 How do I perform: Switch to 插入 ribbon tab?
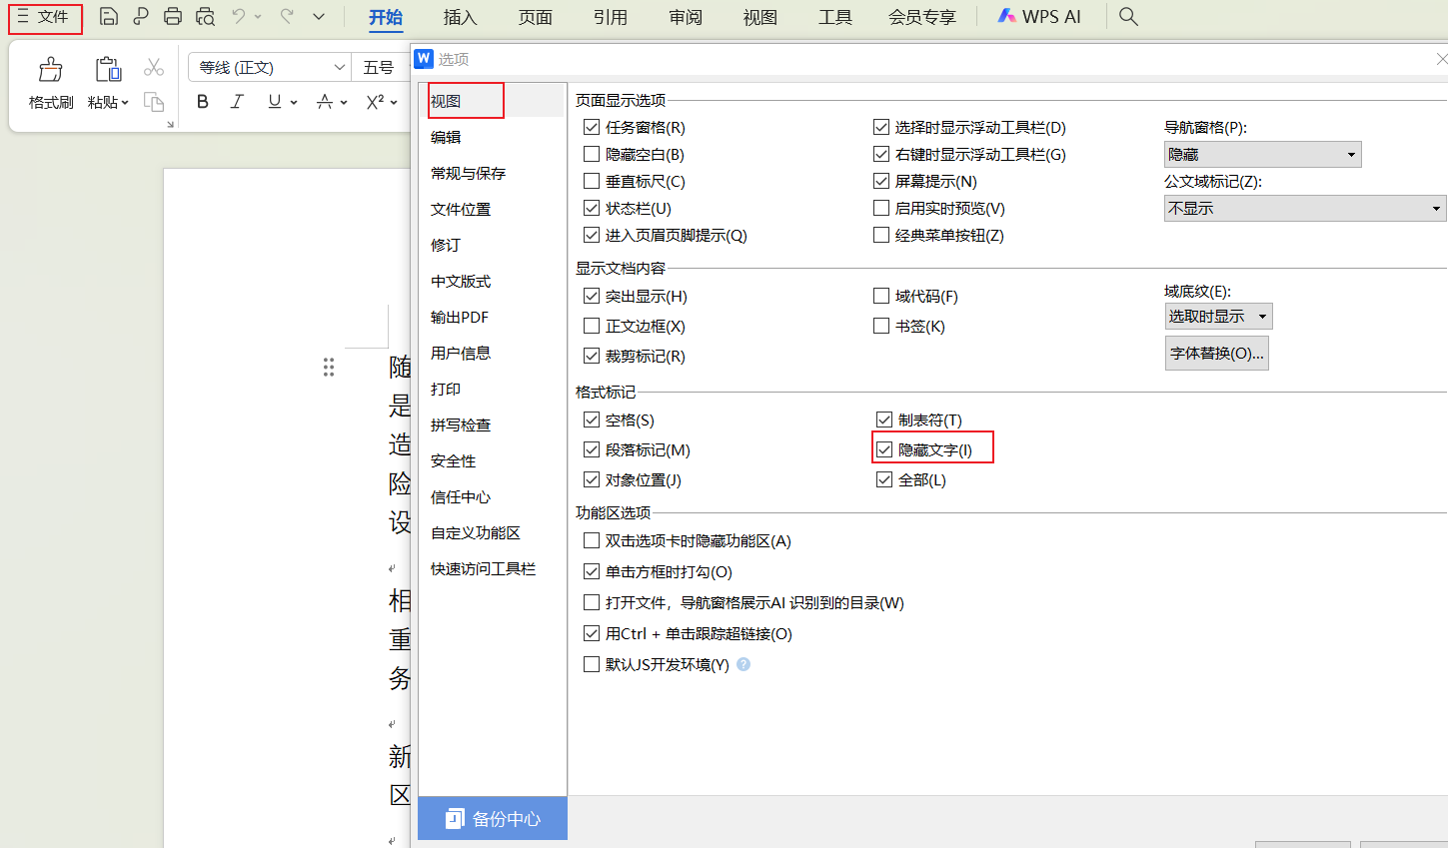(x=461, y=17)
